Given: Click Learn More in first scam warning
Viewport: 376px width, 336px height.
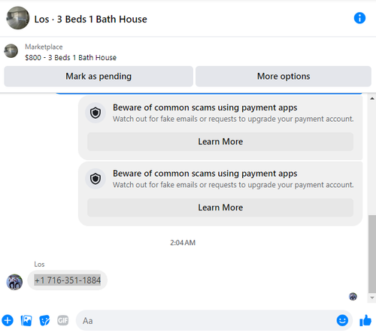Looking at the screenshot, I should (x=220, y=141).
